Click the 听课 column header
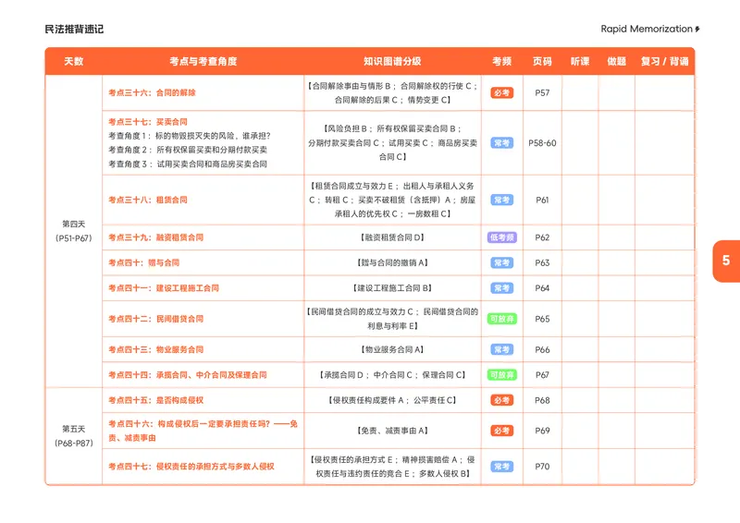The height and width of the screenshot is (523, 740). coord(580,61)
